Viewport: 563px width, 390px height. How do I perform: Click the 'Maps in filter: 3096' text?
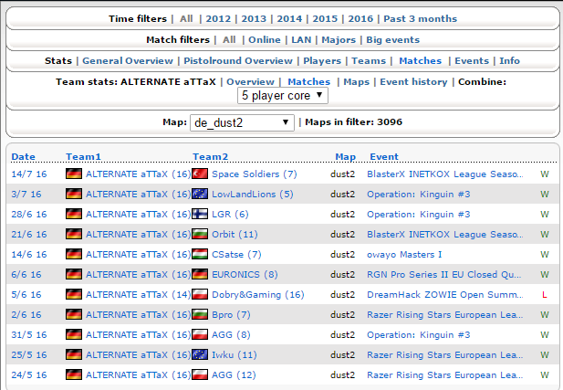[353, 121]
